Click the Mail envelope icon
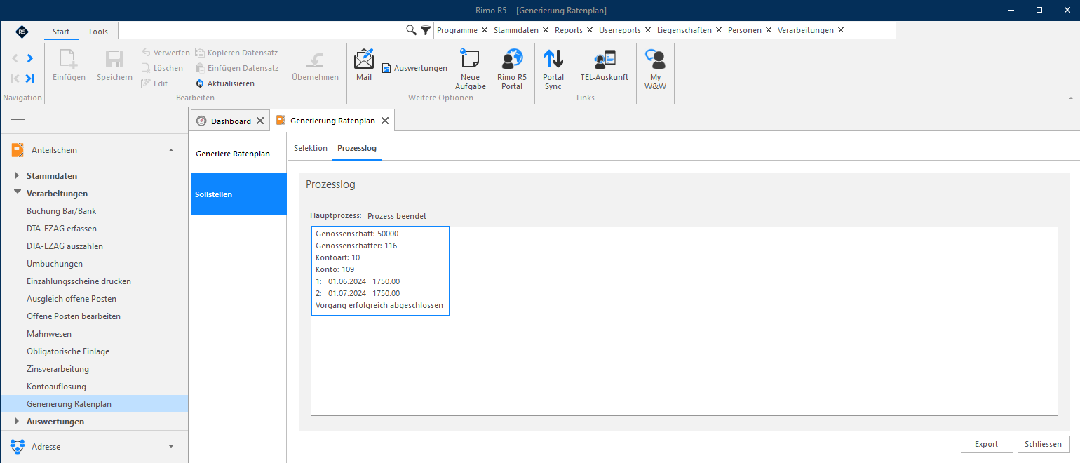This screenshot has width=1080, height=463. pos(364,58)
